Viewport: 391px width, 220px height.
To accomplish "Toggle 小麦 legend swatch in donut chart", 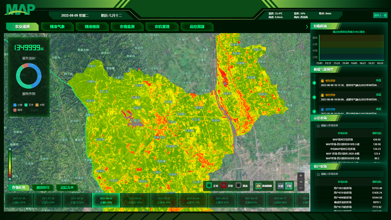I will (15, 105).
